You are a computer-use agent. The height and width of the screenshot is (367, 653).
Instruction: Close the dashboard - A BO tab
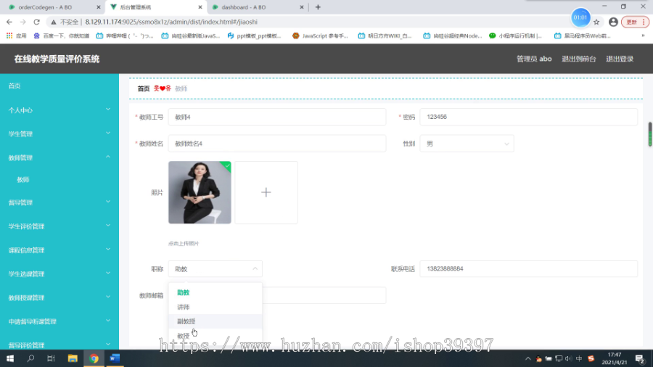click(302, 7)
